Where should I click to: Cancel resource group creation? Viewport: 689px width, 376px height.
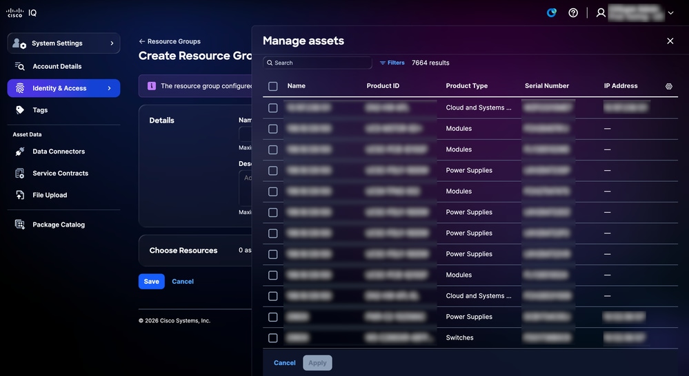pos(183,282)
